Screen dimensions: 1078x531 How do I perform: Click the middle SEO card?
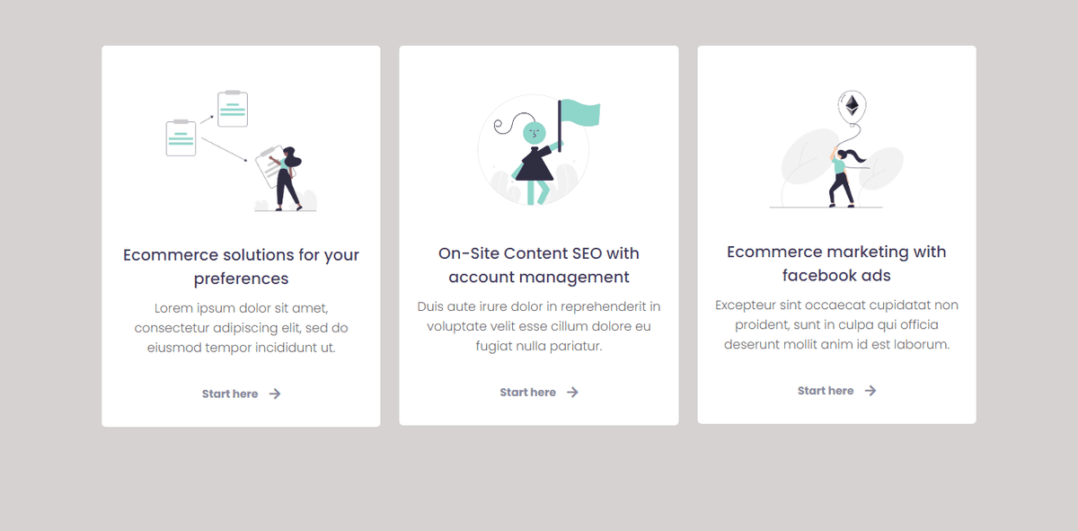(538, 234)
